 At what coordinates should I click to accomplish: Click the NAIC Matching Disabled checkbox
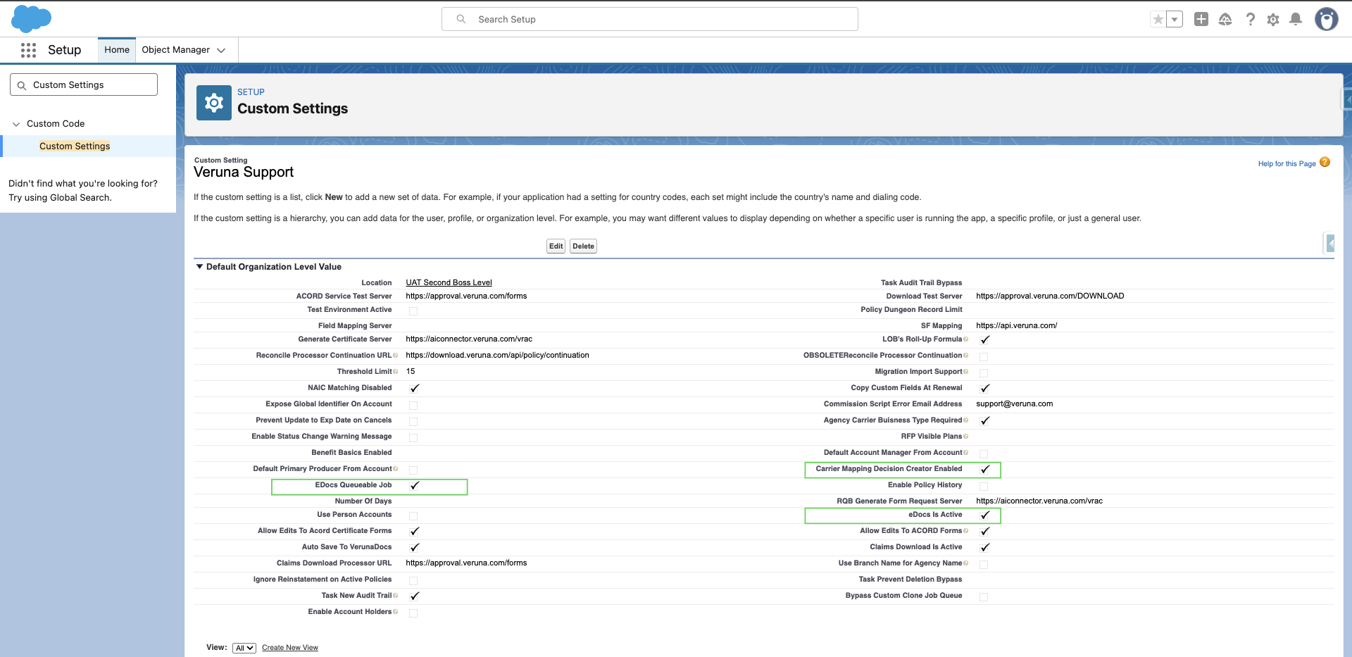coord(415,388)
